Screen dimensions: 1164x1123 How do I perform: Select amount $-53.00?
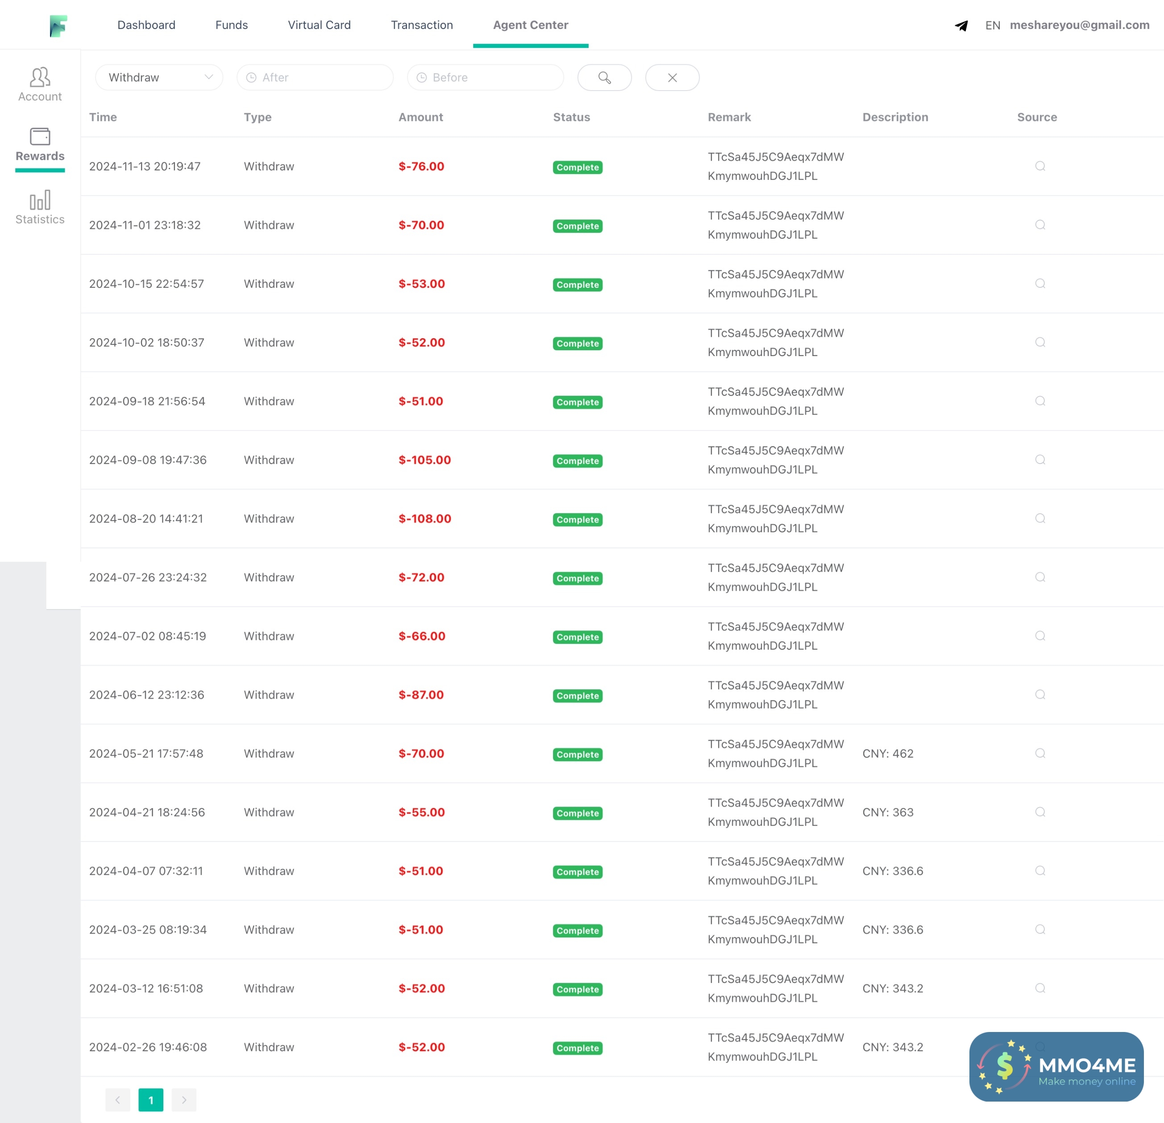point(422,284)
